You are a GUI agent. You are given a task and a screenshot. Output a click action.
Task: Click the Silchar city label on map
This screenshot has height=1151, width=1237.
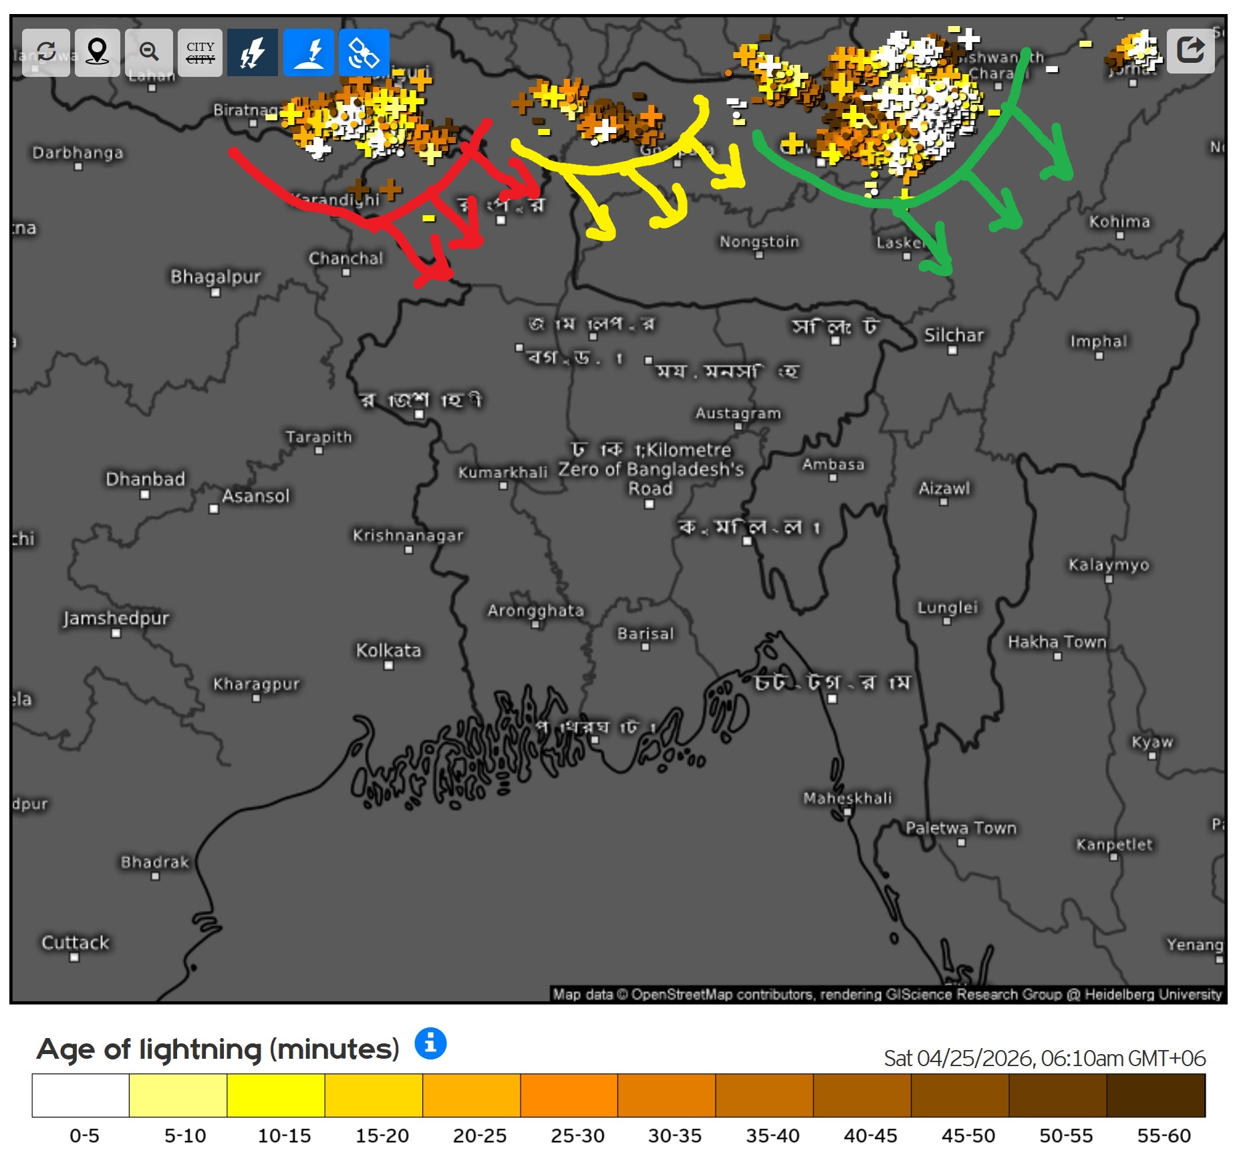tap(954, 335)
